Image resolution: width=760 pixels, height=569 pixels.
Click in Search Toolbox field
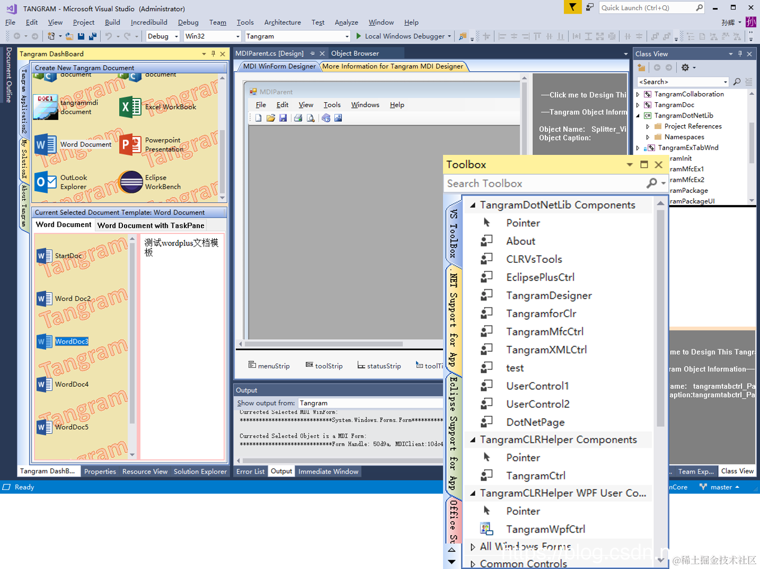[x=545, y=183]
